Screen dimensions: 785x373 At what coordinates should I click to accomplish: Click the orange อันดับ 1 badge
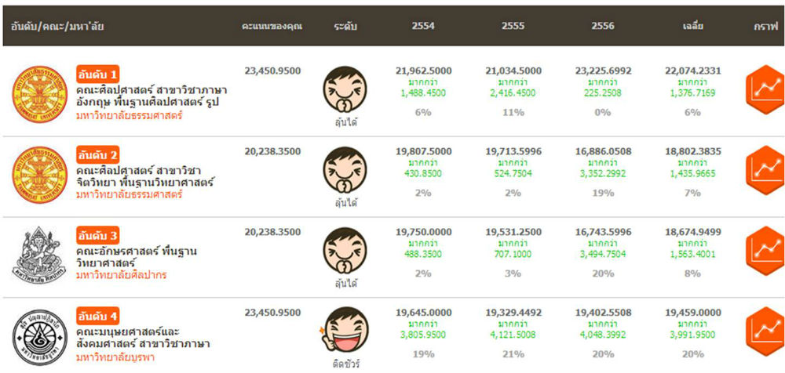[98, 74]
